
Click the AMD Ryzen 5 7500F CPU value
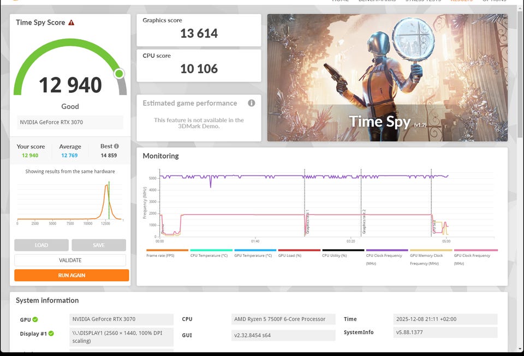(x=283, y=319)
